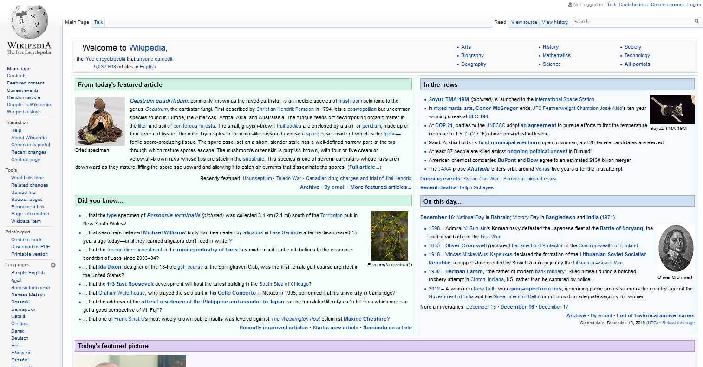This screenshot has width=703, height=367.
Task: Select the Español language link
Action: click(x=20, y=360)
